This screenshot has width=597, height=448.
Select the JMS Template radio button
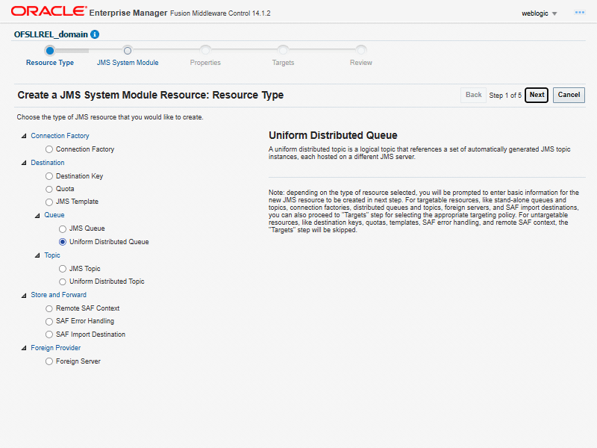coord(49,202)
